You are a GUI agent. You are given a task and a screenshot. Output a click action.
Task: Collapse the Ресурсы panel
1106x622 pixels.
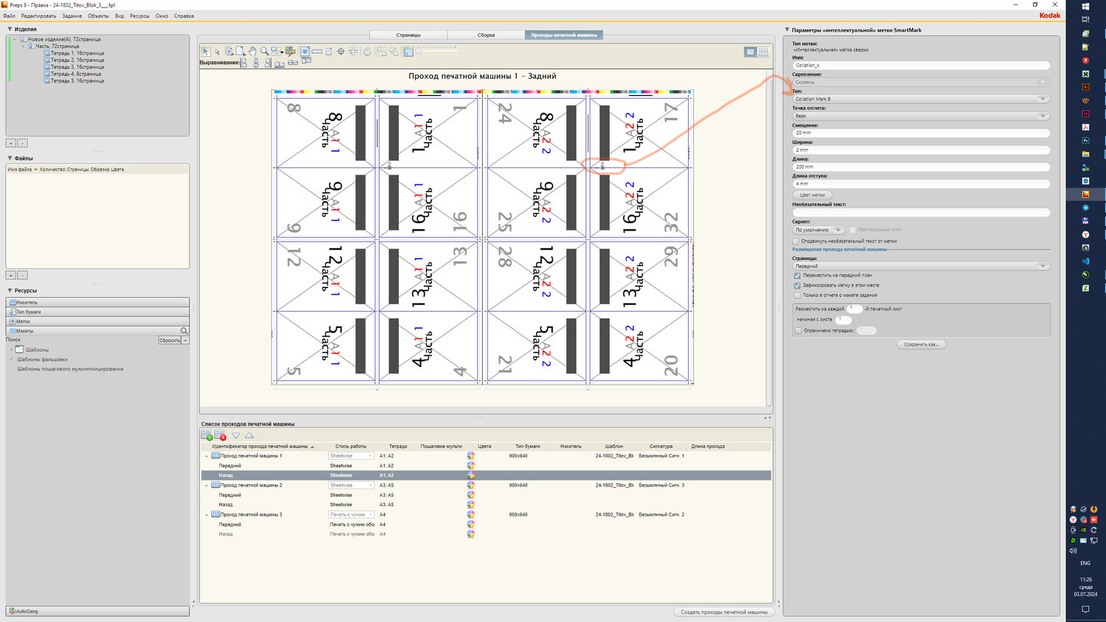point(10,290)
